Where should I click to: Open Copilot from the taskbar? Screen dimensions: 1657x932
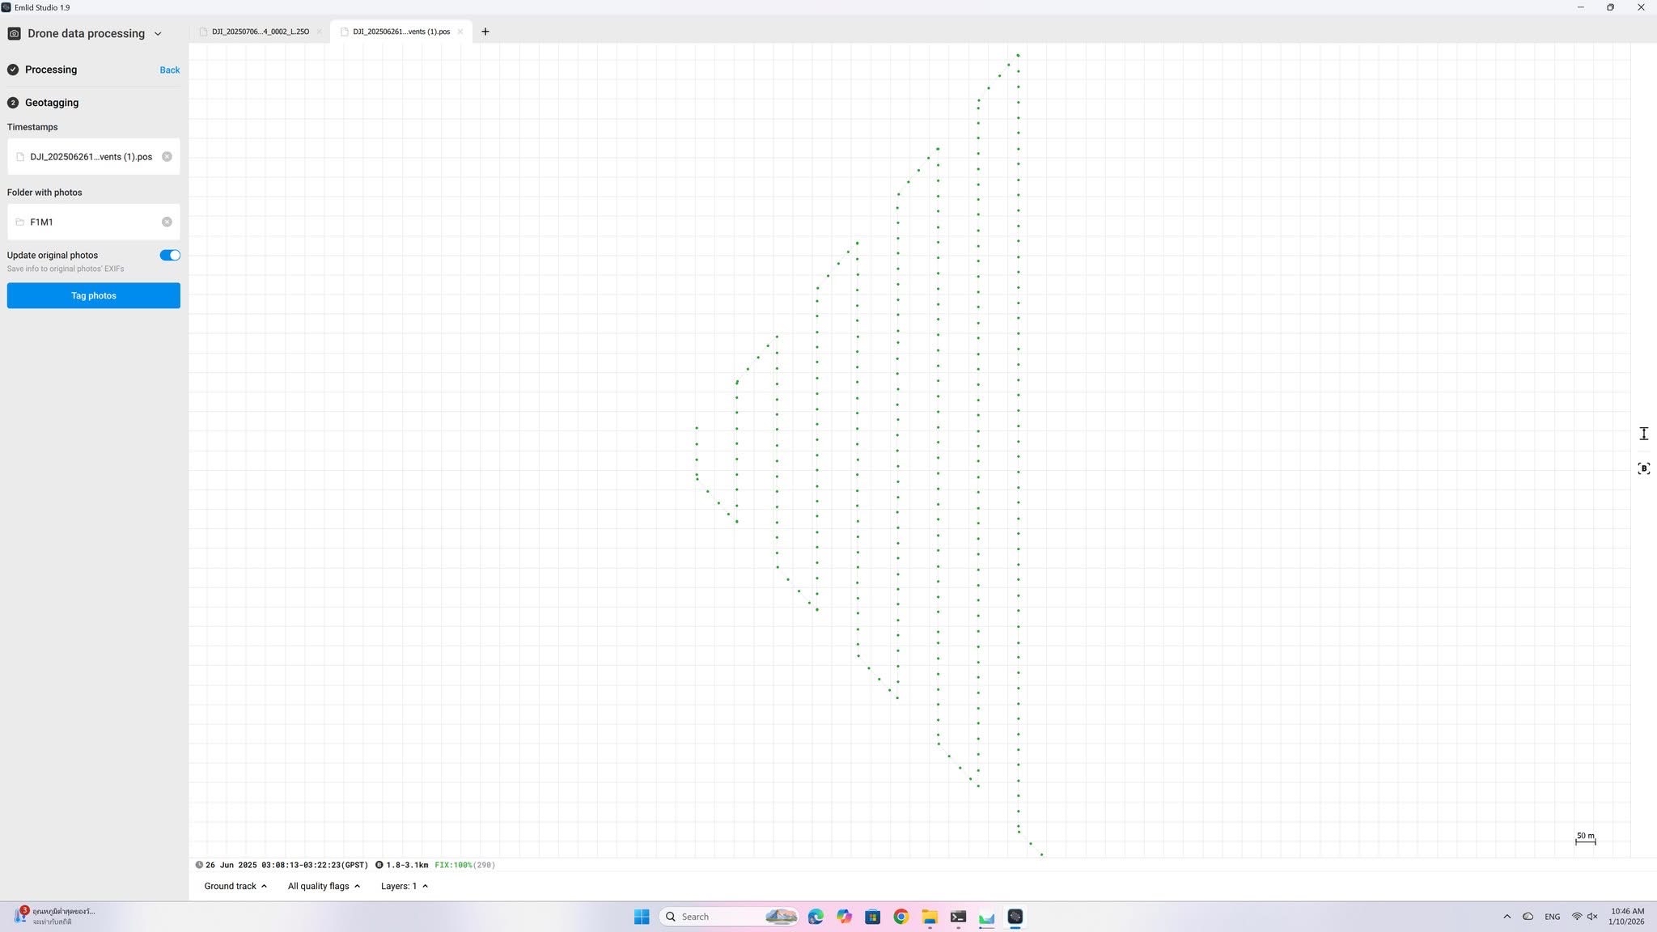(x=844, y=917)
